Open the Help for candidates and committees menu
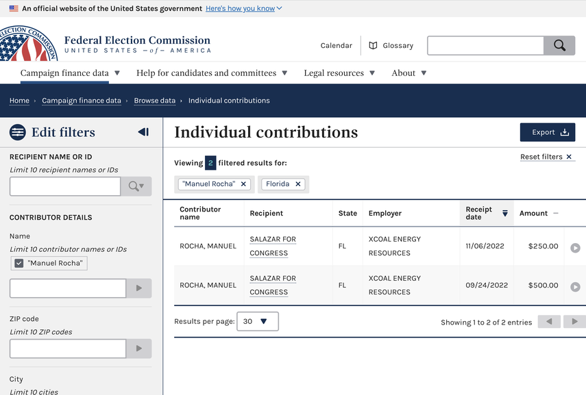 [x=209, y=73]
